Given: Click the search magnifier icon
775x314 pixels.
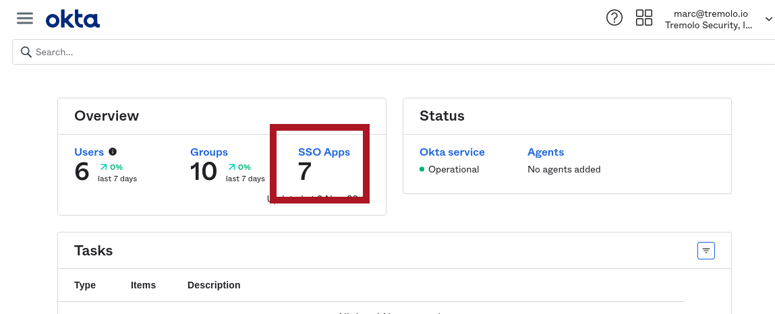Looking at the screenshot, I should (x=26, y=52).
